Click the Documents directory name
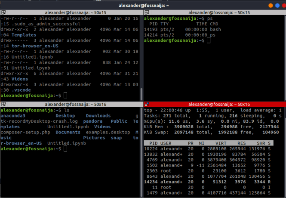This screenshot has width=286, height=198. [x=68, y=132]
